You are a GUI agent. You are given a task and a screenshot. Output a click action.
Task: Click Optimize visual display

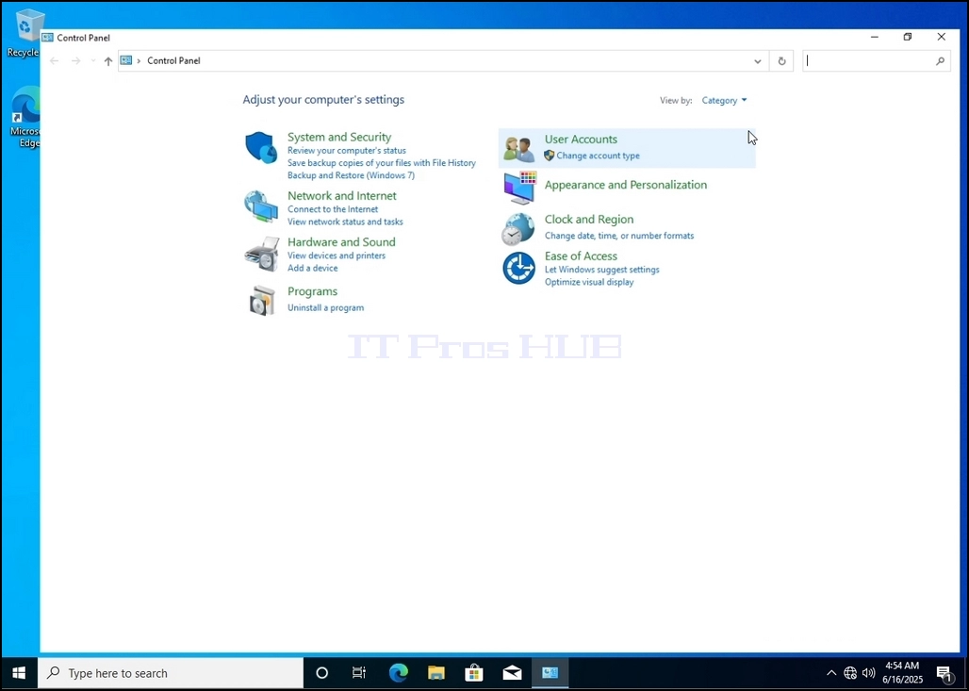[589, 282]
